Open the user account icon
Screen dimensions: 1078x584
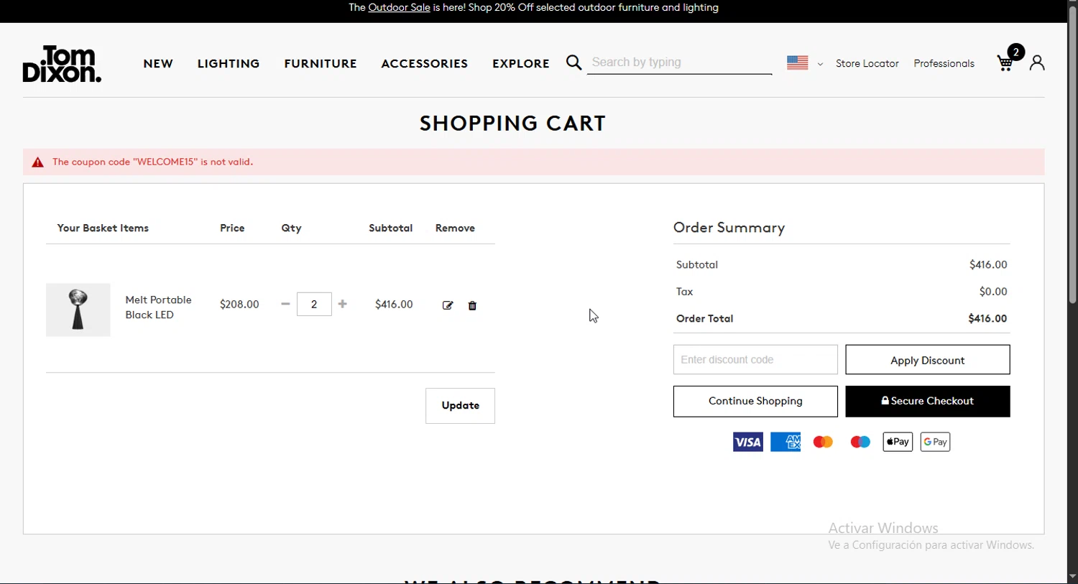pos(1037,63)
